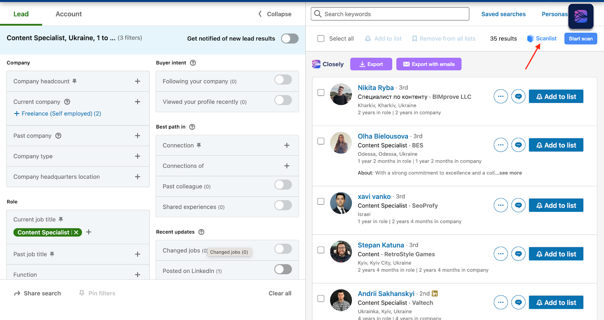Add Nikita Ryba to list
This screenshot has height=320, width=604.
(556, 96)
